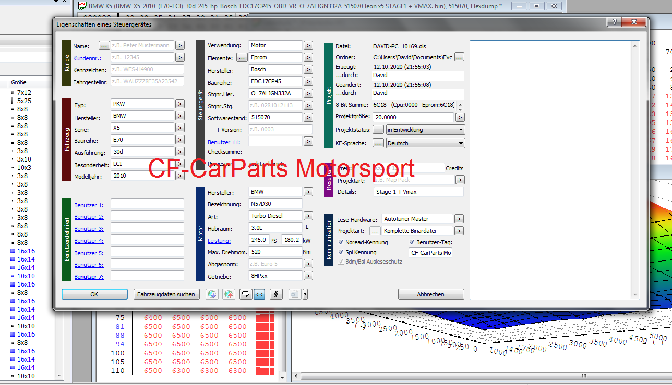Click the > button beside Art Turbo-Diesel

tap(308, 216)
